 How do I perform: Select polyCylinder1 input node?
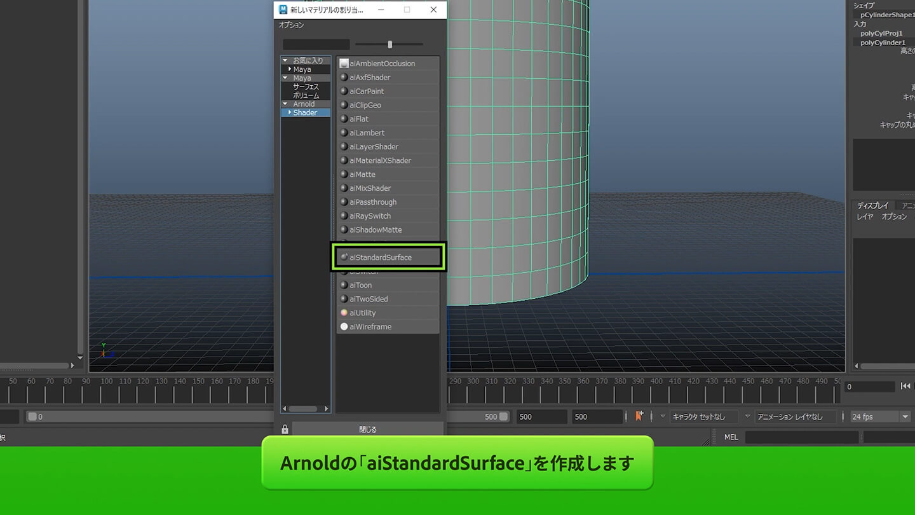(x=883, y=43)
